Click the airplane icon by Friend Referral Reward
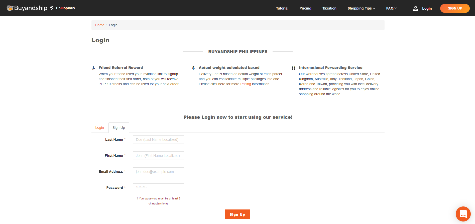 click(x=93, y=68)
